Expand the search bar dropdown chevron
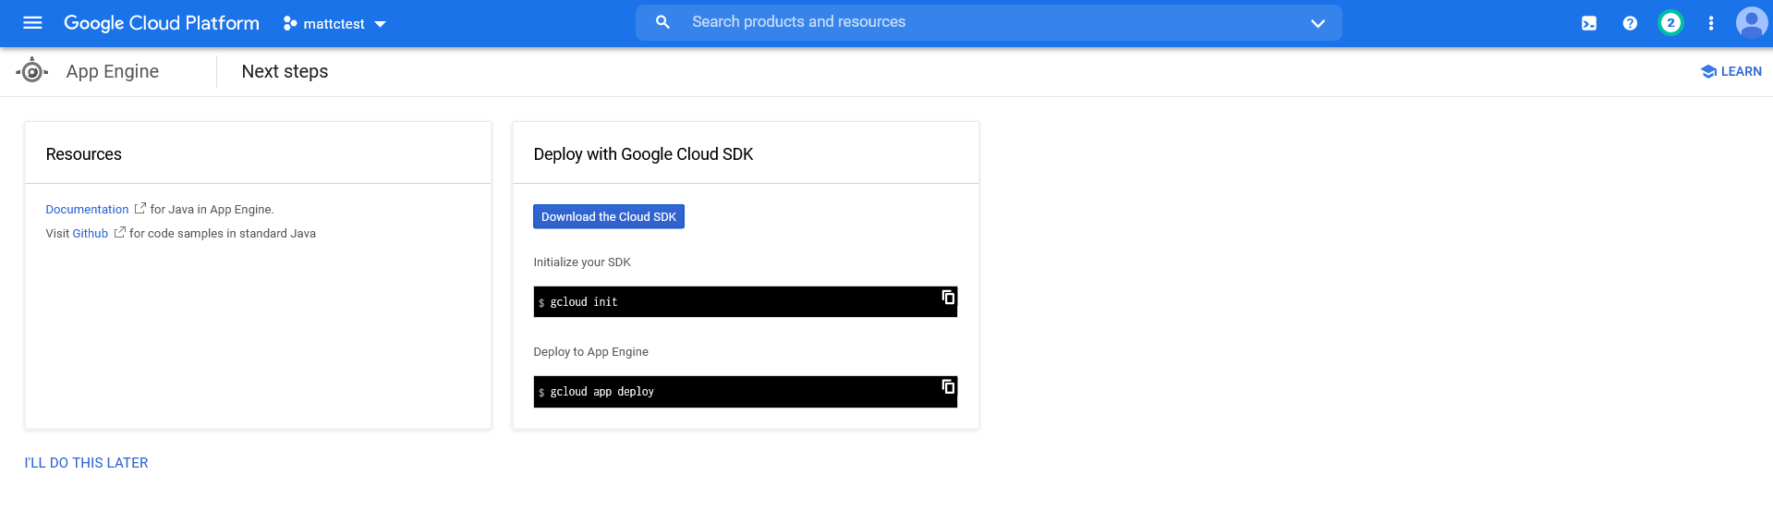Viewport: 1773px width, 524px height. pyautogui.click(x=1318, y=23)
